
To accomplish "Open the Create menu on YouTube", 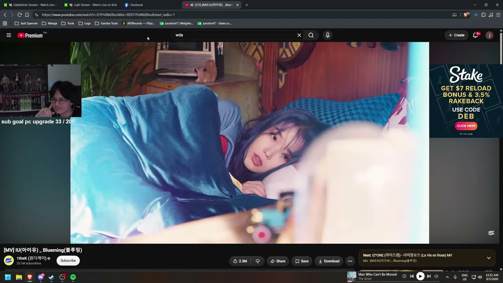I will [x=457, y=35].
